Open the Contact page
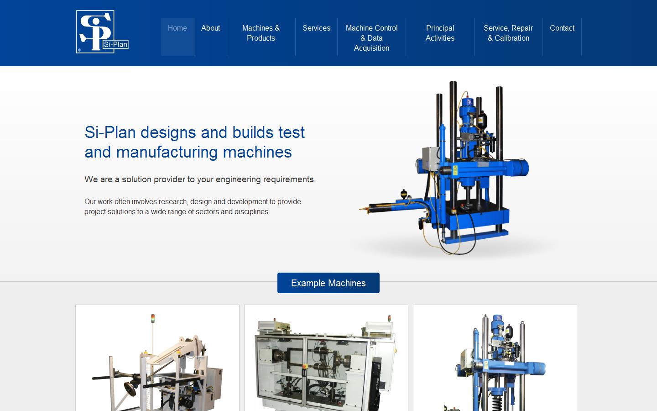The width and height of the screenshot is (657, 411). point(562,28)
